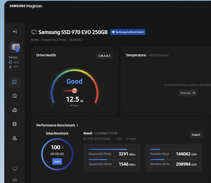
Task: Export the benchmark result
Action: point(196,135)
